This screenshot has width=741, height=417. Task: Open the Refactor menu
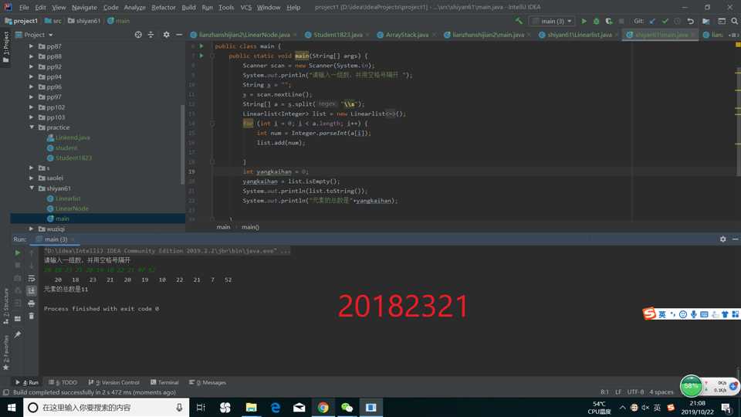[x=164, y=7]
